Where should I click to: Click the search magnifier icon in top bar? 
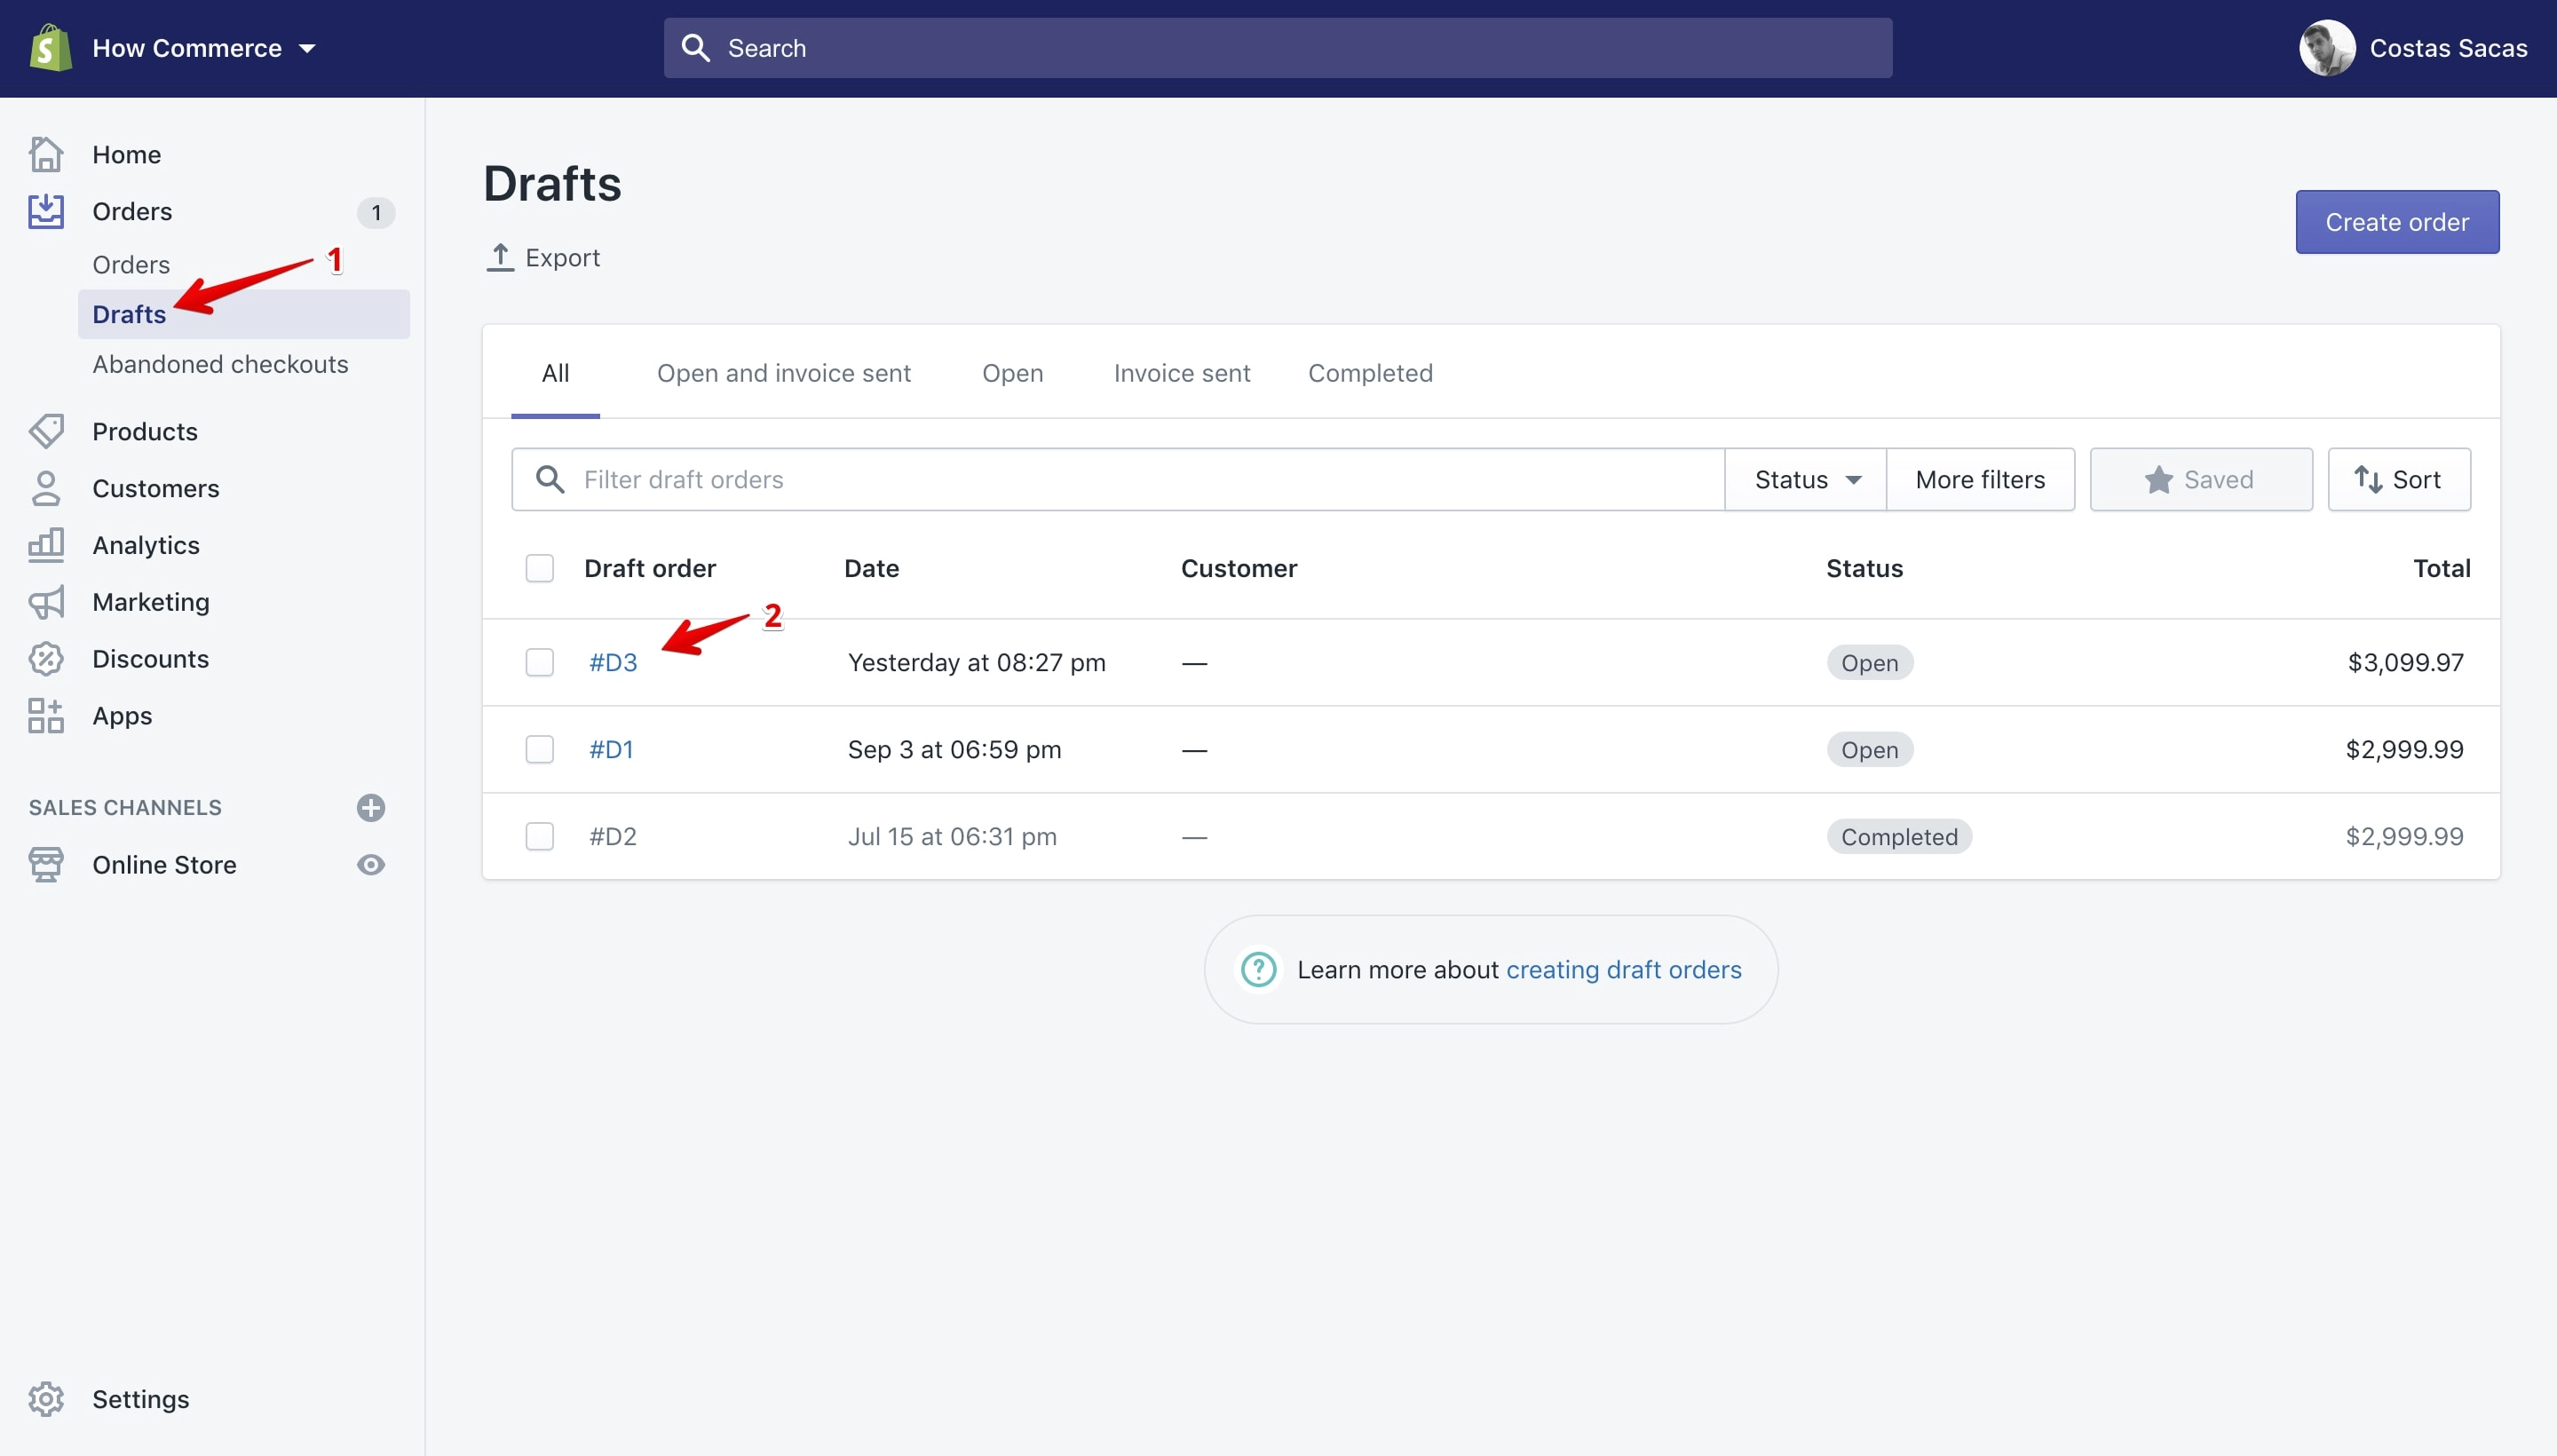coord(695,48)
